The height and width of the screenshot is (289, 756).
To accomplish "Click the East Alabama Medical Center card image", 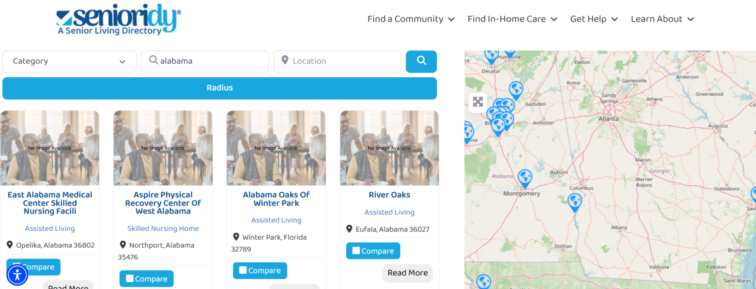I will pyautogui.click(x=50, y=148).
